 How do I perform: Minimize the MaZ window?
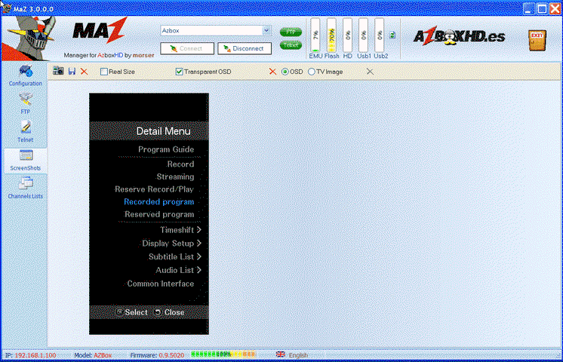pyautogui.click(x=528, y=8)
